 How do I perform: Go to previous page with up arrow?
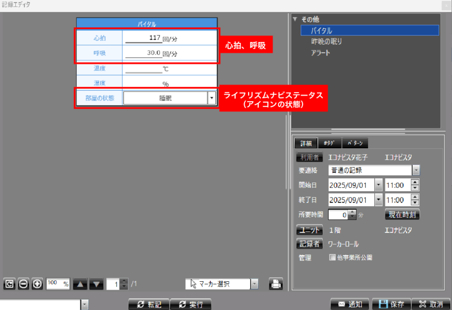[x=80, y=284]
